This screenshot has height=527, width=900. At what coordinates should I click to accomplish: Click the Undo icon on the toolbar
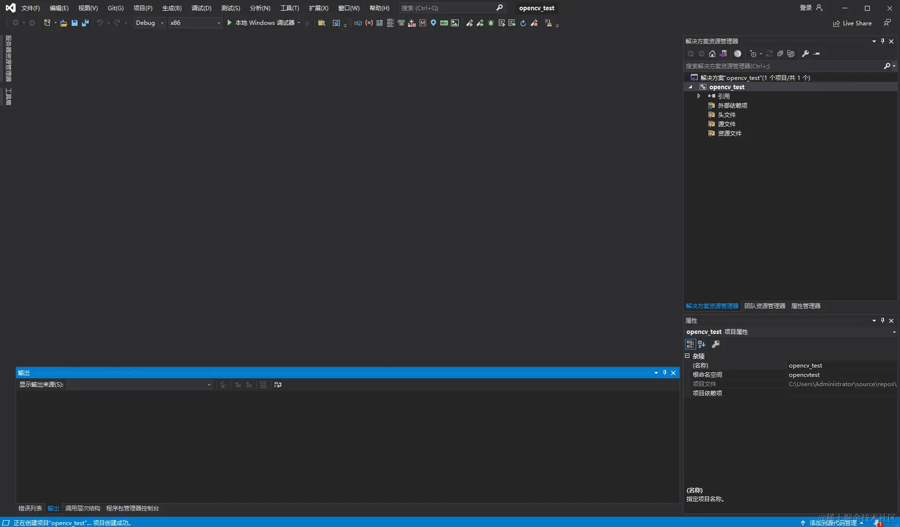[100, 23]
